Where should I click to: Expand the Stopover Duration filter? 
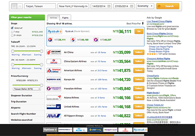pos(27,96)
